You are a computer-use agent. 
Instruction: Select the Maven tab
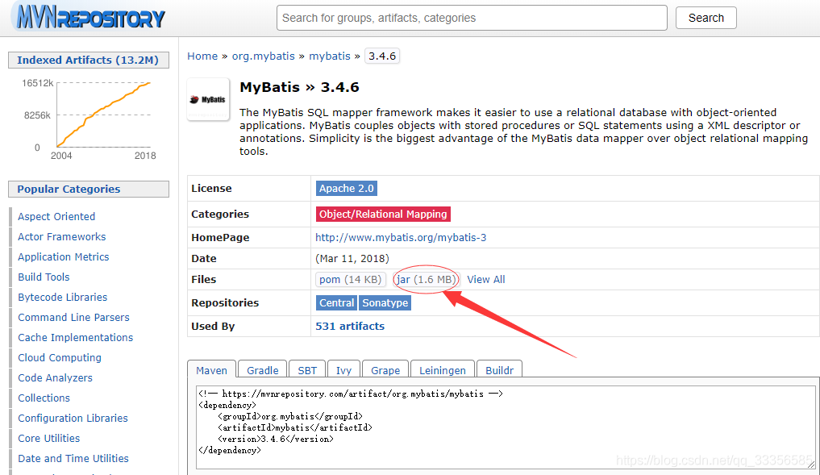211,370
